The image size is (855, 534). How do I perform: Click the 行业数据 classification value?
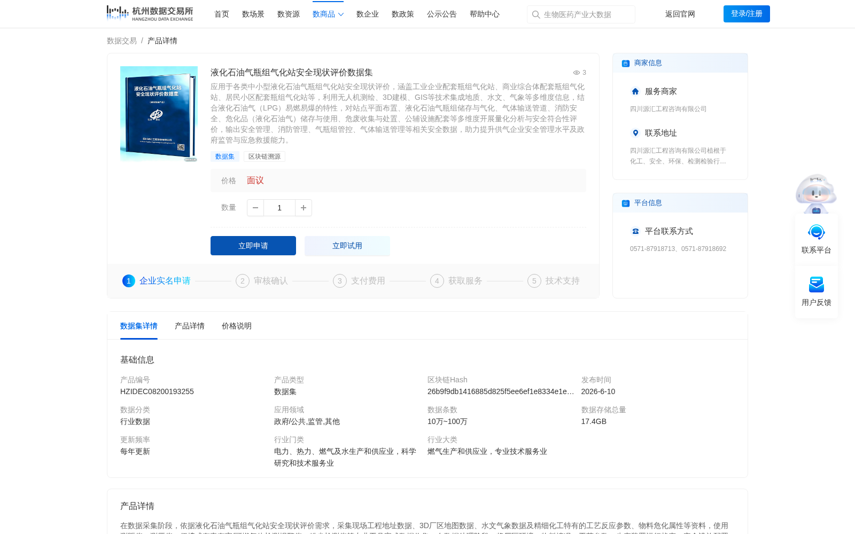click(135, 421)
